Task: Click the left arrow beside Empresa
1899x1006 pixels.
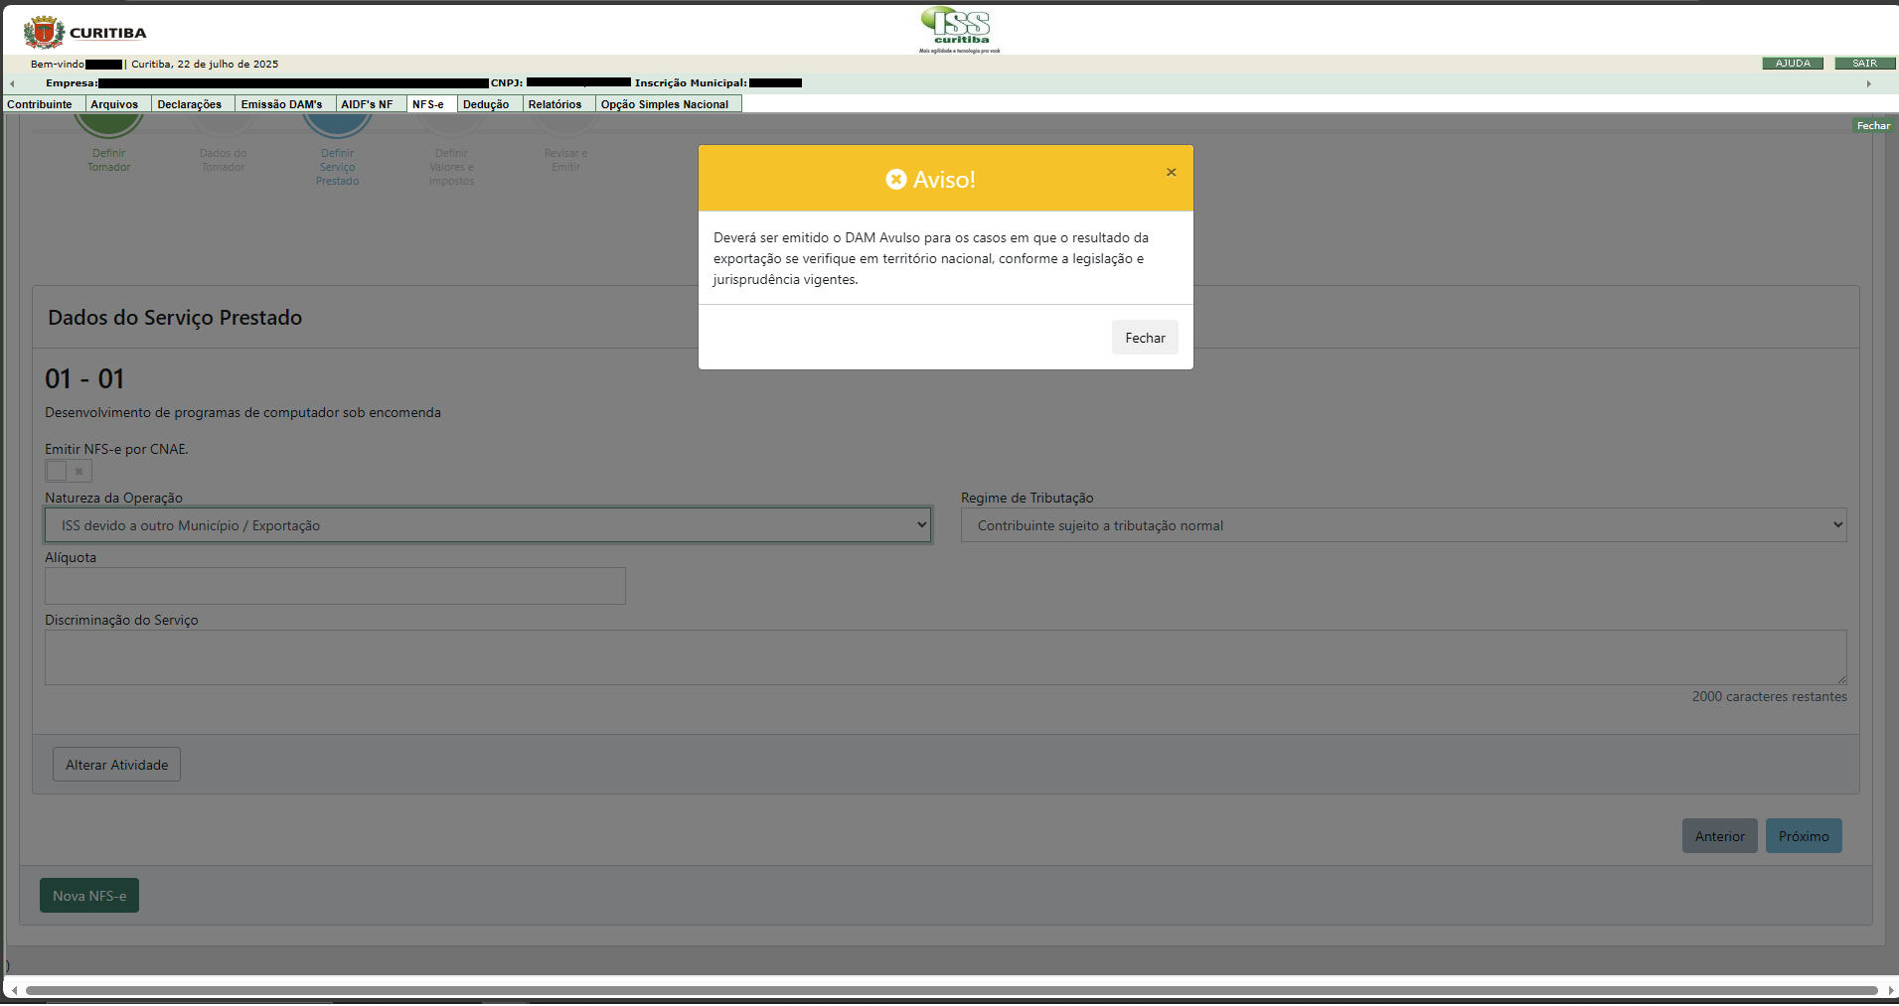Action: point(12,84)
